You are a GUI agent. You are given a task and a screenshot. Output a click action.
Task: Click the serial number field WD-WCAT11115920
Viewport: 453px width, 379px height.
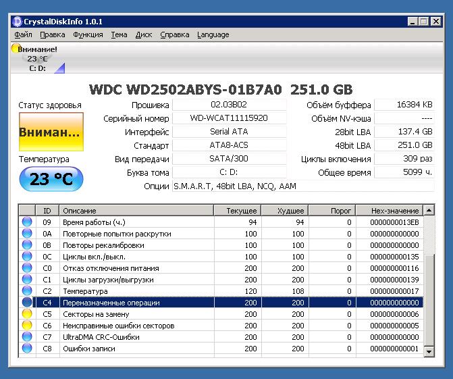[x=229, y=118]
